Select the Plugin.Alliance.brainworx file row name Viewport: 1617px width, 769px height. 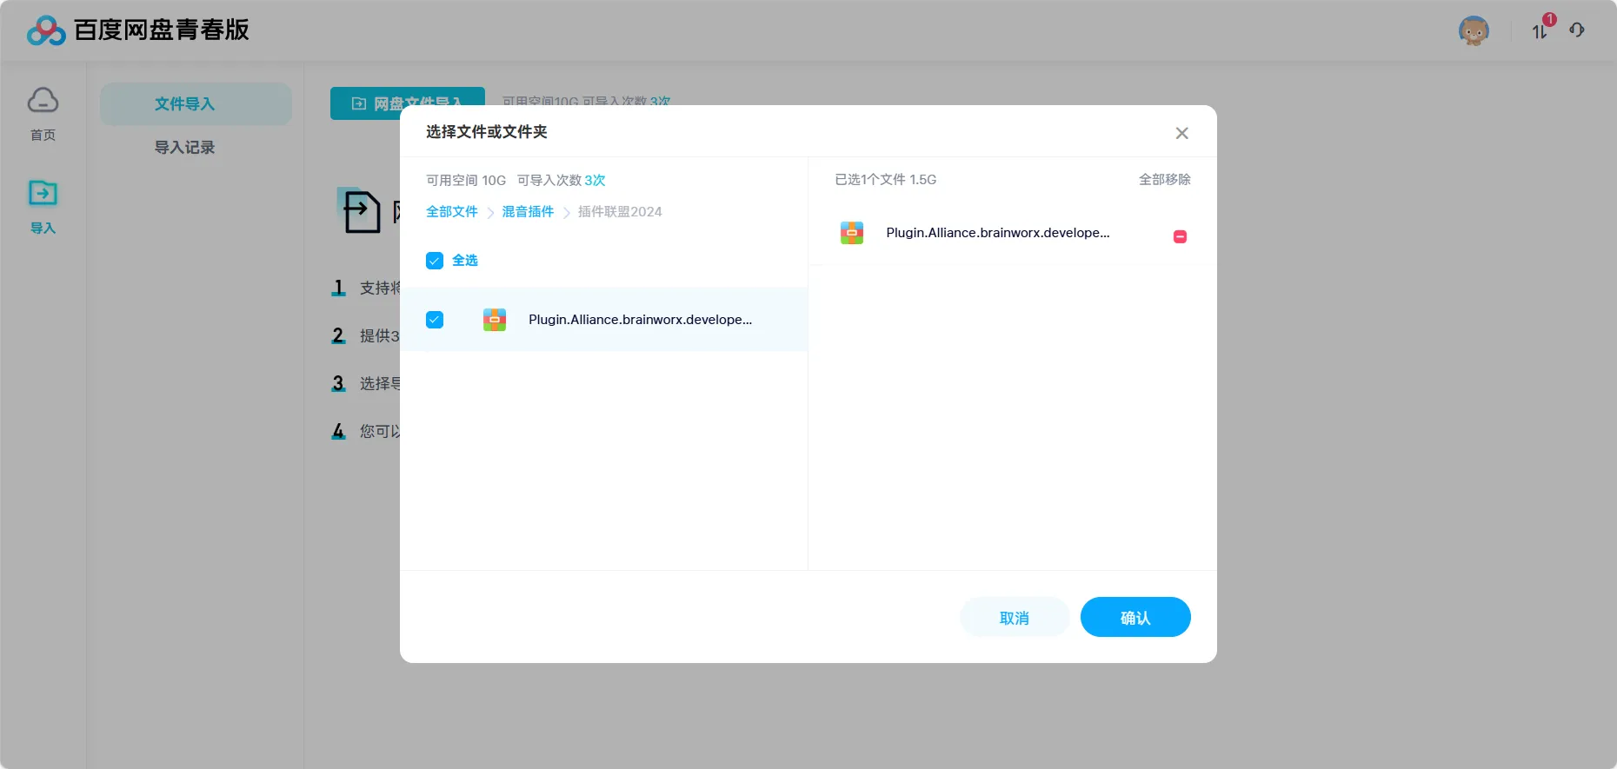pyautogui.click(x=640, y=320)
